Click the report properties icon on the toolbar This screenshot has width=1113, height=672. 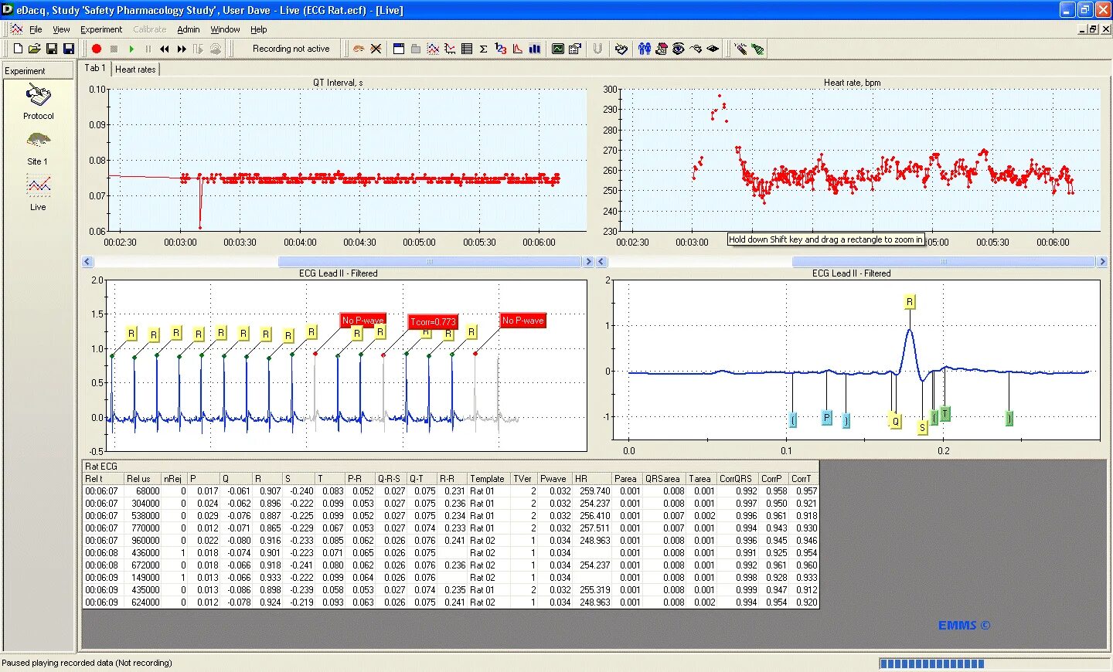point(574,48)
